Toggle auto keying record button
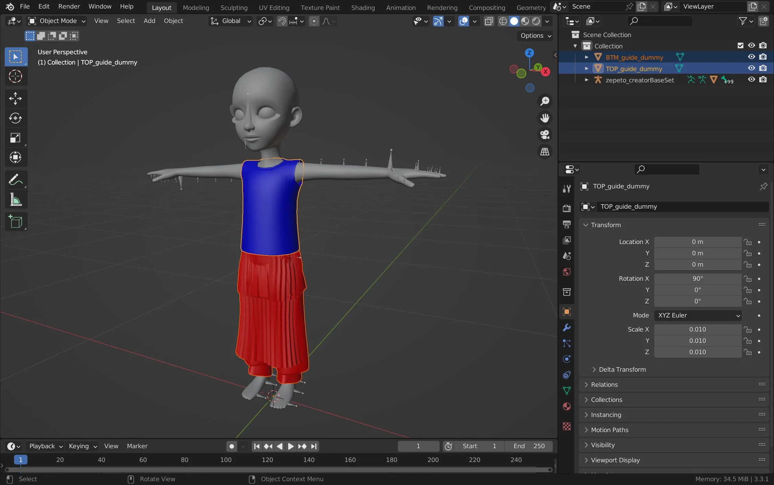774x485 pixels. [232, 446]
